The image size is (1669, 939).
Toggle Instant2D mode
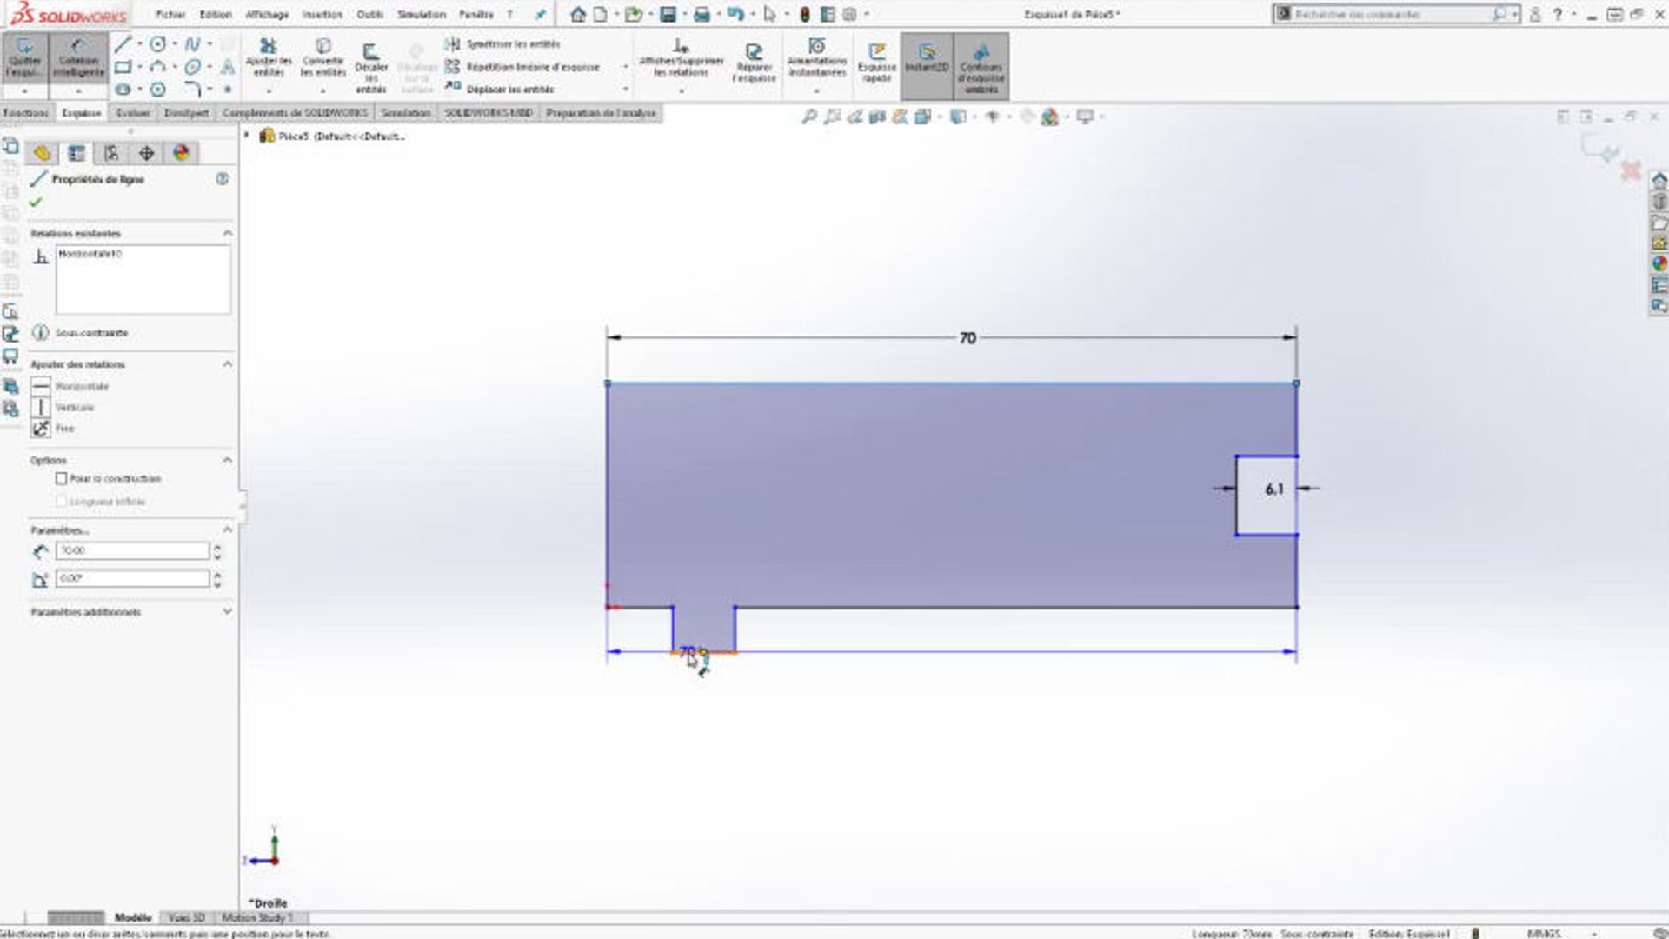point(927,65)
